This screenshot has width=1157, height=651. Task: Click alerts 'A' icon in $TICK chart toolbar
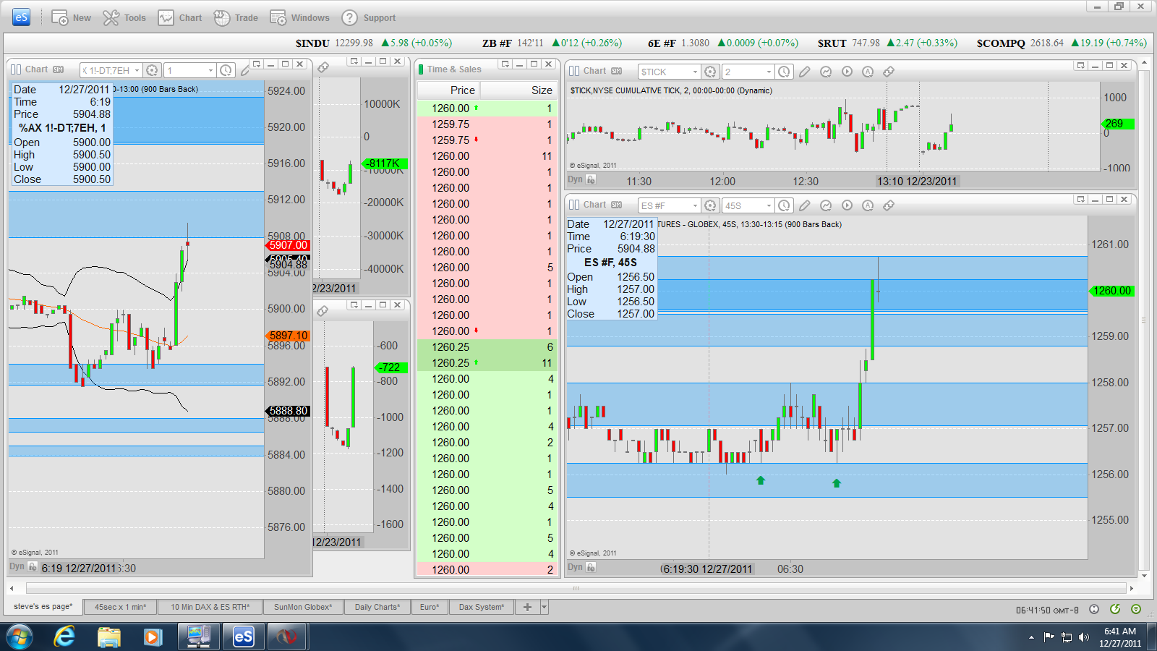click(x=868, y=72)
